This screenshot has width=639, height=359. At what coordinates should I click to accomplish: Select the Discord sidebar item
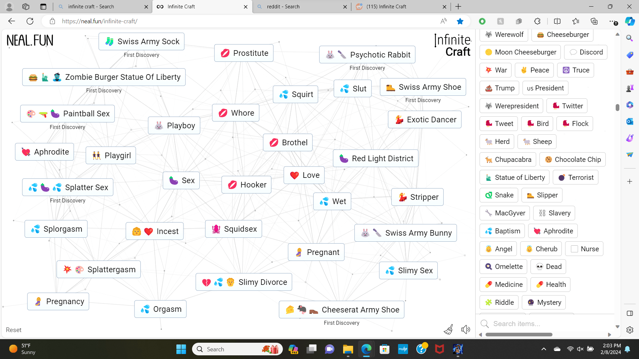pos(586,52)
